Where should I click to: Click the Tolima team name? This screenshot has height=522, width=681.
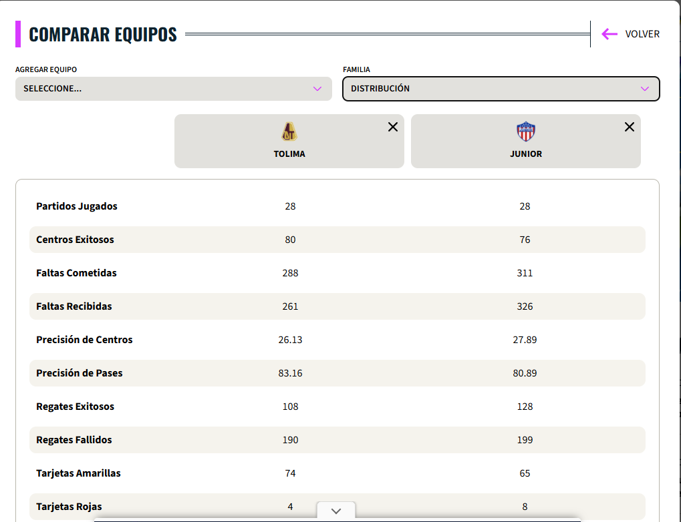point(289,154)
